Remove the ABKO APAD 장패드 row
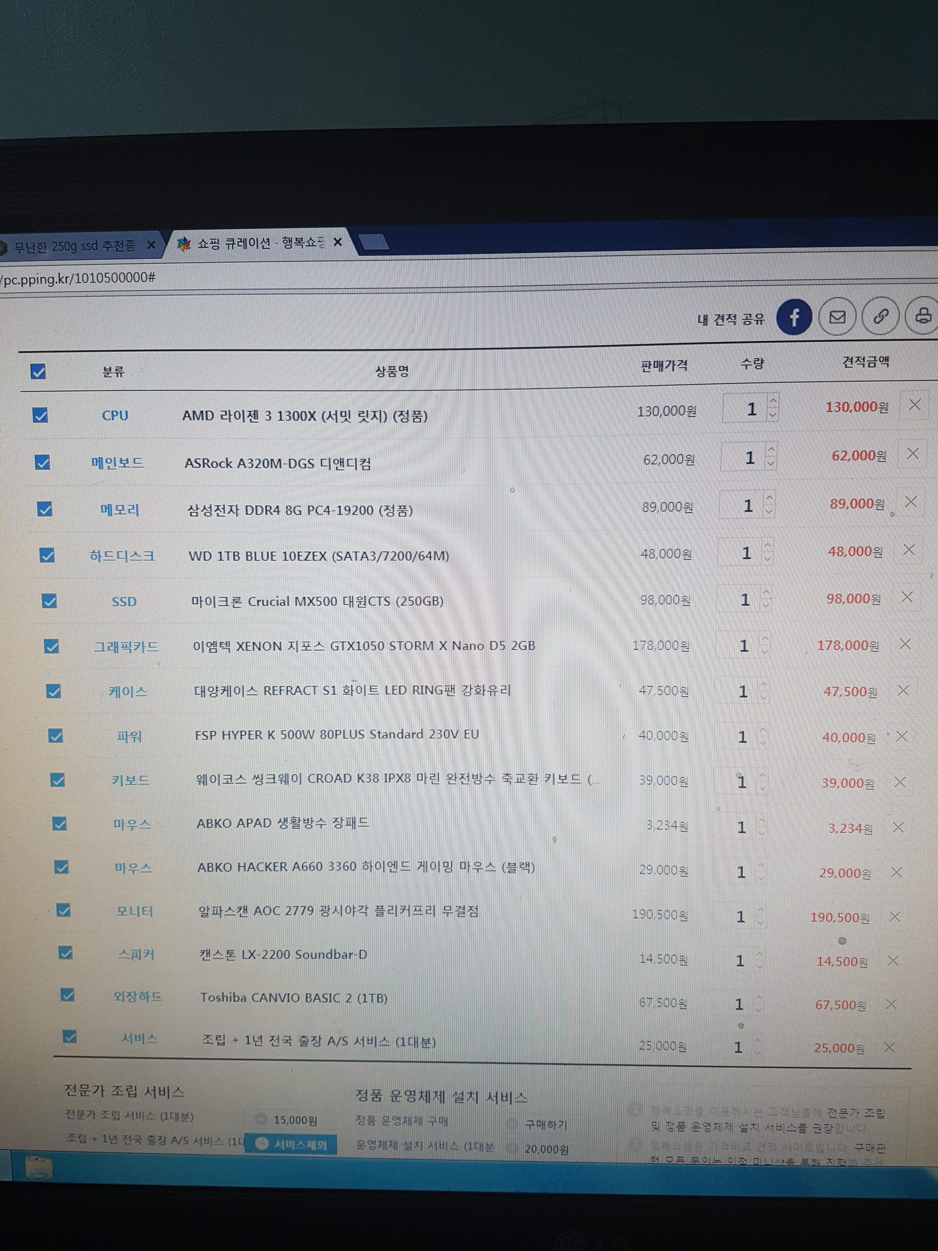Viewport: 938px width, 1251px height. click(898, 827)
